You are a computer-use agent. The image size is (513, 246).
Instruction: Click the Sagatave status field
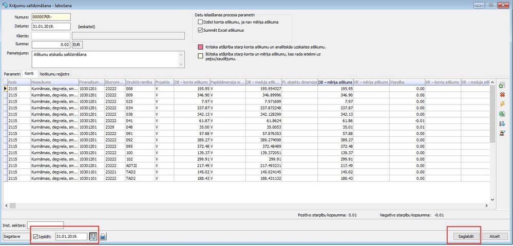click(x=15, y=236)
